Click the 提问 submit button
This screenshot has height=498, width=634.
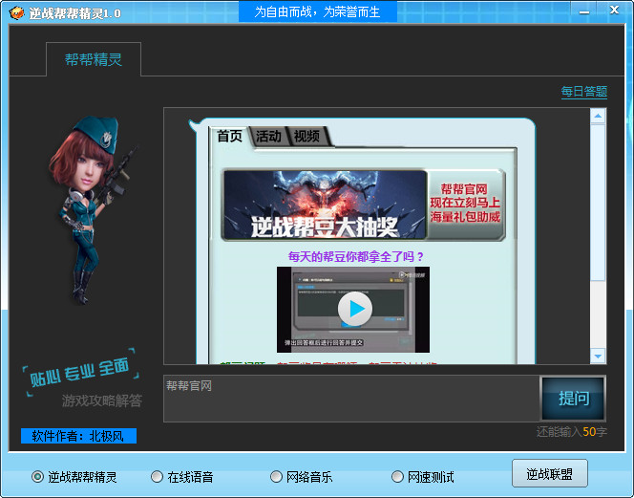[573, 399]
